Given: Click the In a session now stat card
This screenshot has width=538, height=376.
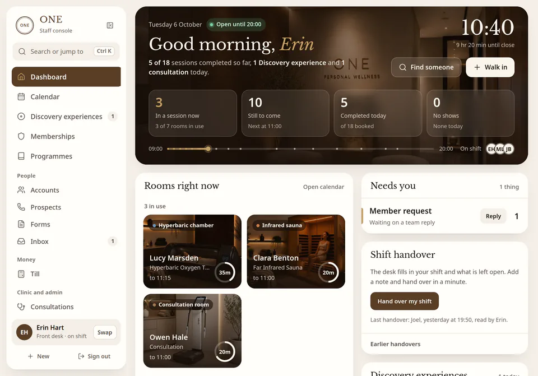Looking at the screenshot, I should (x=193, y=113).
